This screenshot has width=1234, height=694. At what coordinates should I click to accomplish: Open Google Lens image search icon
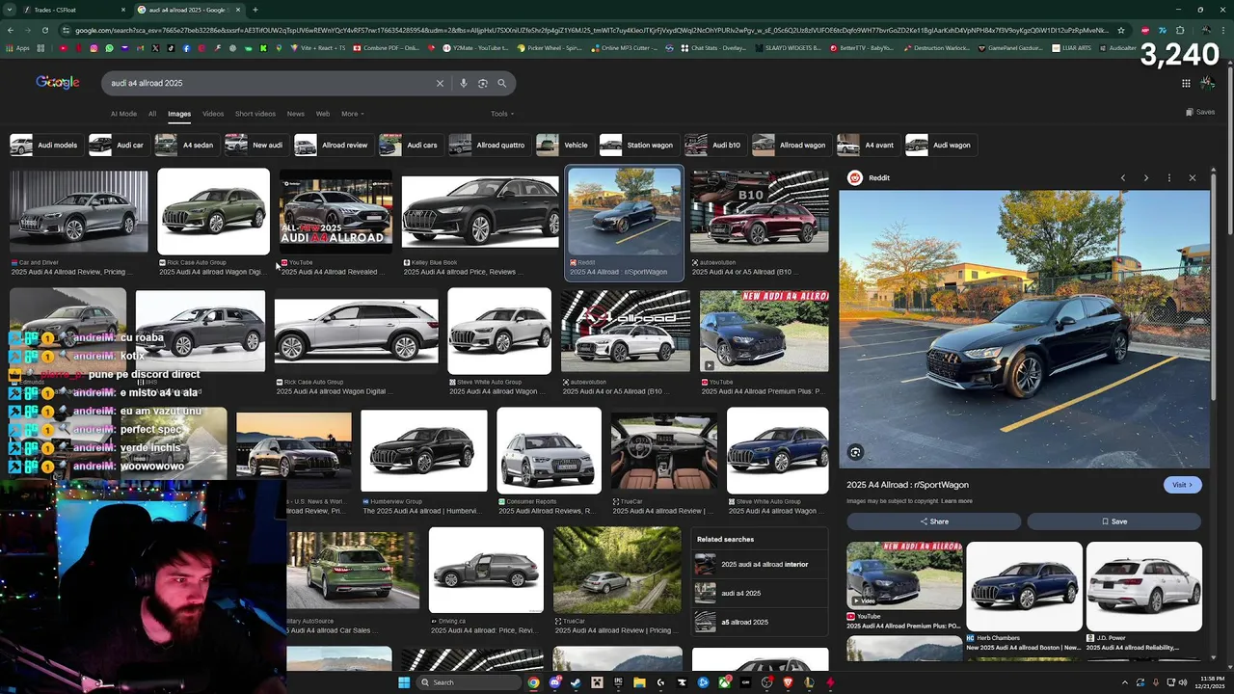click(483, 83)
